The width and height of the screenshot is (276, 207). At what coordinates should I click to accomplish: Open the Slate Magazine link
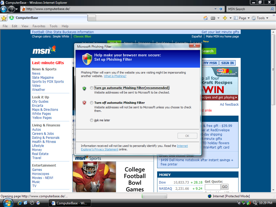[43, 77]
